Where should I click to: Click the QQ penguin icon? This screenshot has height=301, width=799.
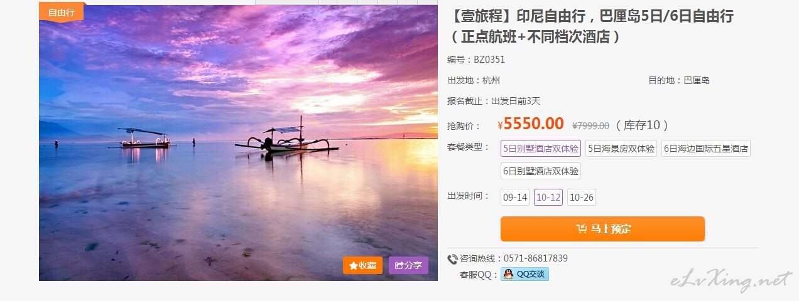click(508, 274)
